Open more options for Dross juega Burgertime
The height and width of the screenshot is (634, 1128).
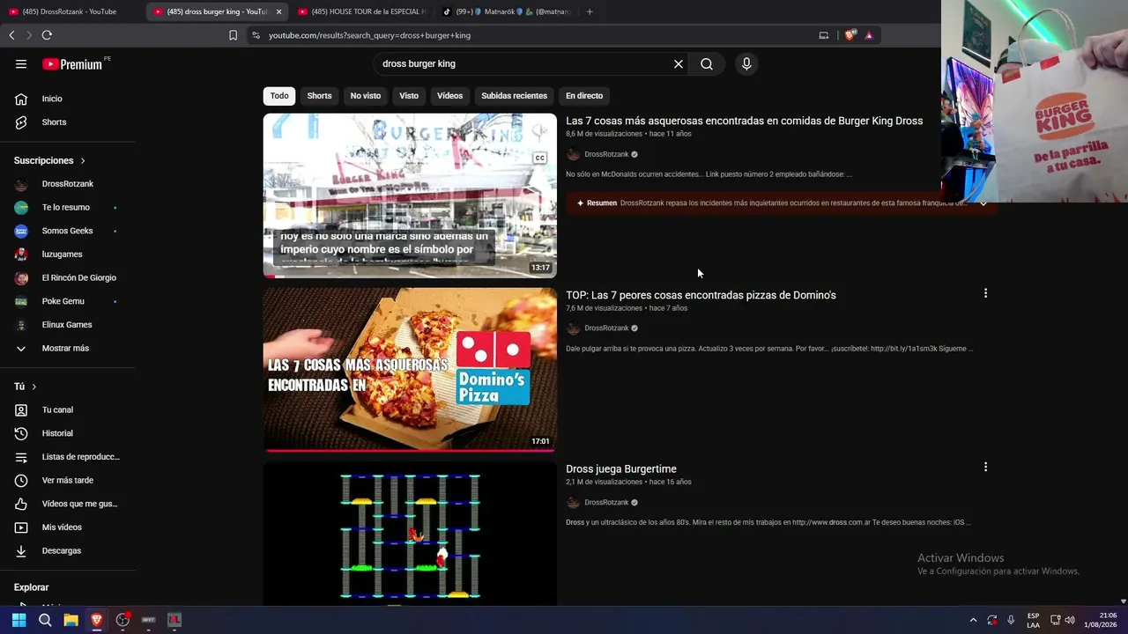985,467
